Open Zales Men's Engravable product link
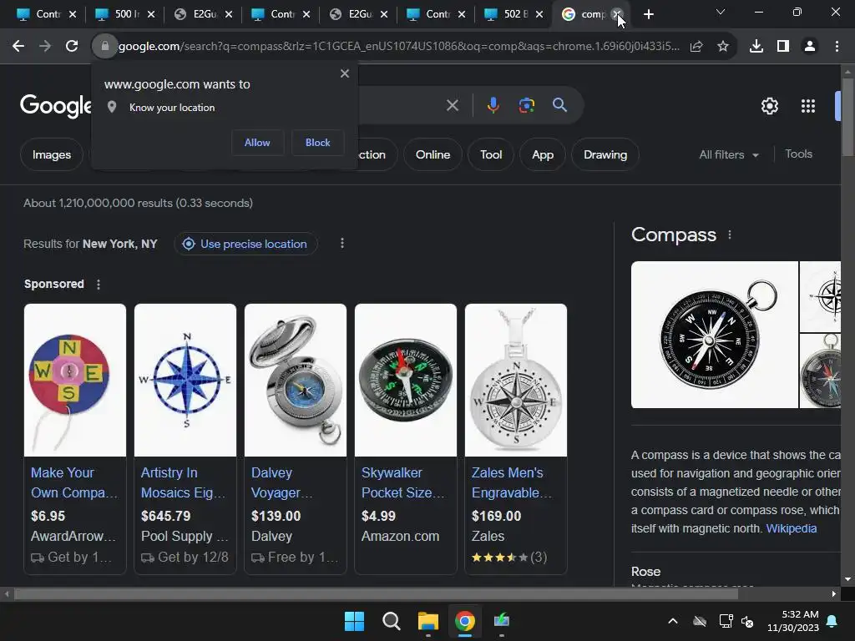 512,482
